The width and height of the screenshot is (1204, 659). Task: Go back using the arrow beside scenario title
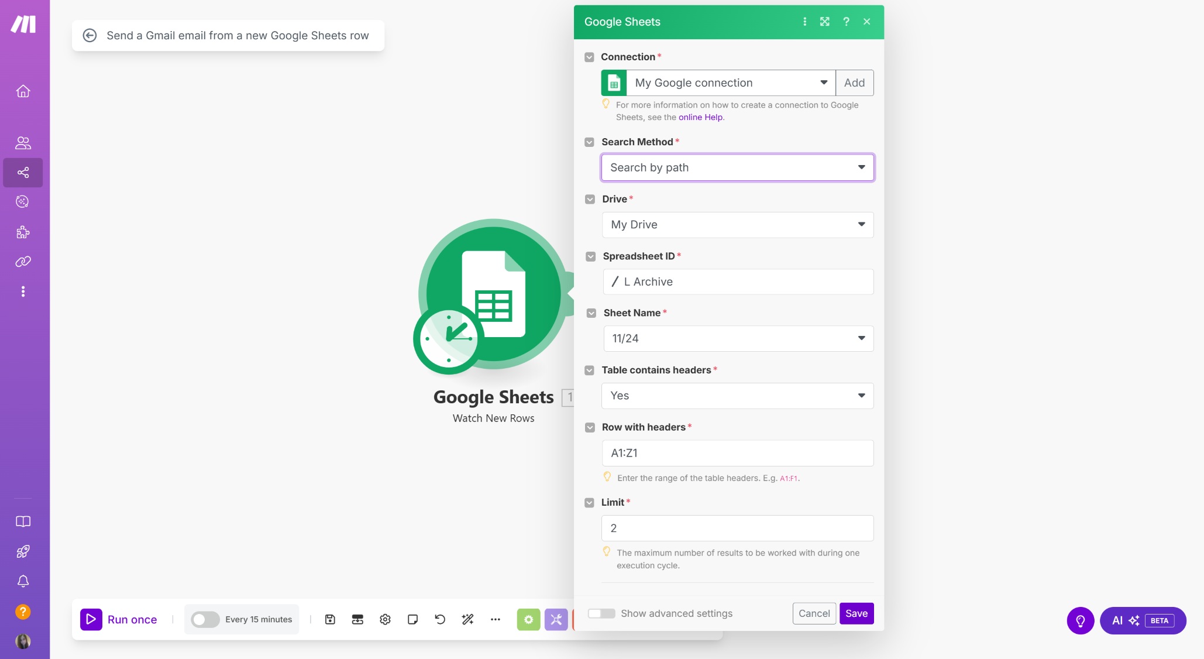(x=90, y=36)
